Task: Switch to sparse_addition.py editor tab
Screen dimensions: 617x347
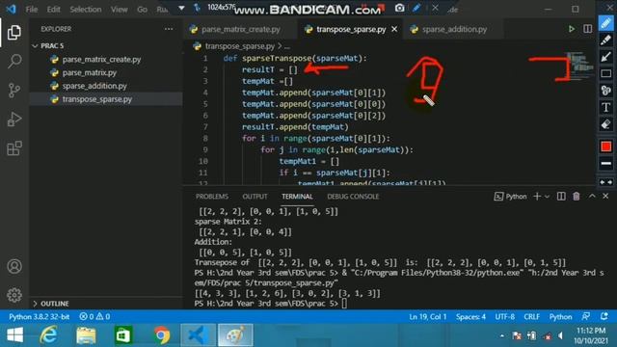Action: pos(454,29)
